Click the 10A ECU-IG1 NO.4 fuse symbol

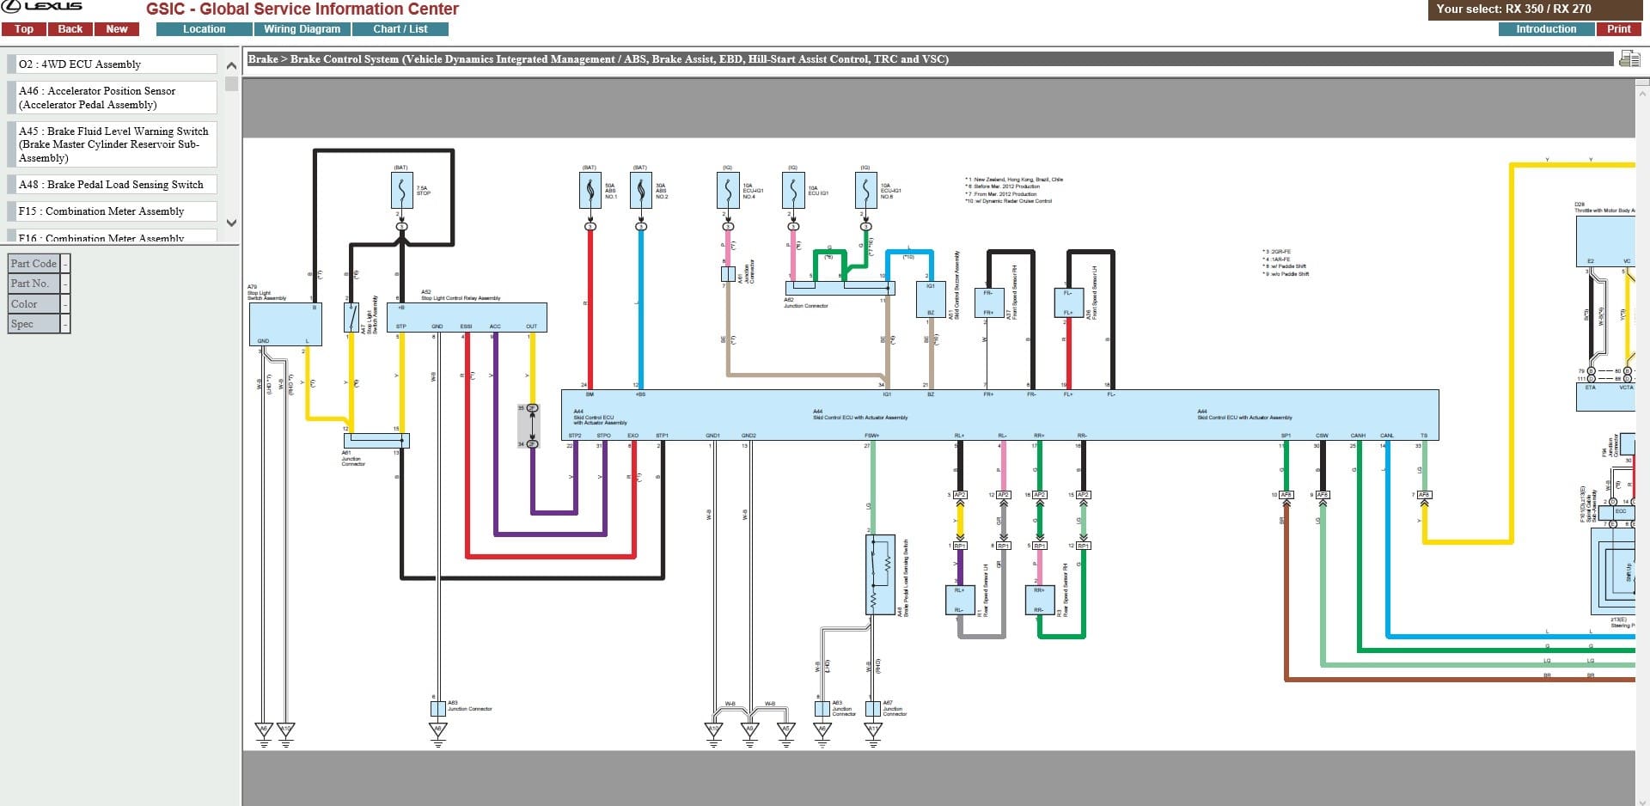(x=728, y=191)
